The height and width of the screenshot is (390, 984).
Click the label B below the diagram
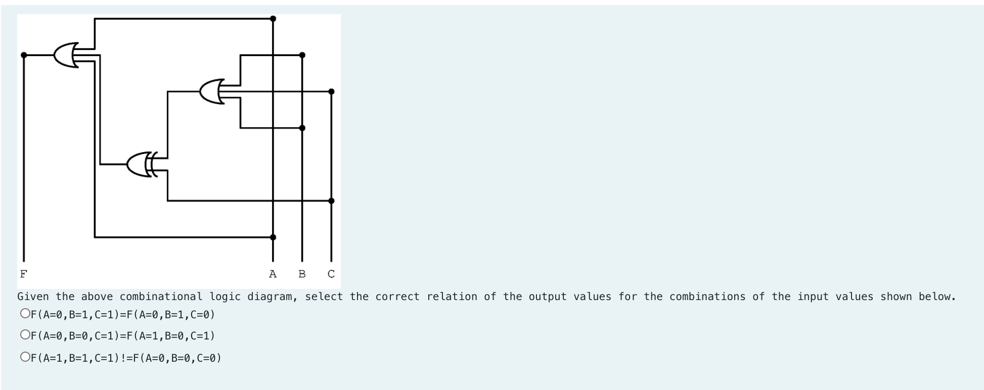(x=302, y=274)
